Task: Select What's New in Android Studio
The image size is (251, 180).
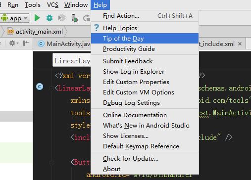Action: 145,126
